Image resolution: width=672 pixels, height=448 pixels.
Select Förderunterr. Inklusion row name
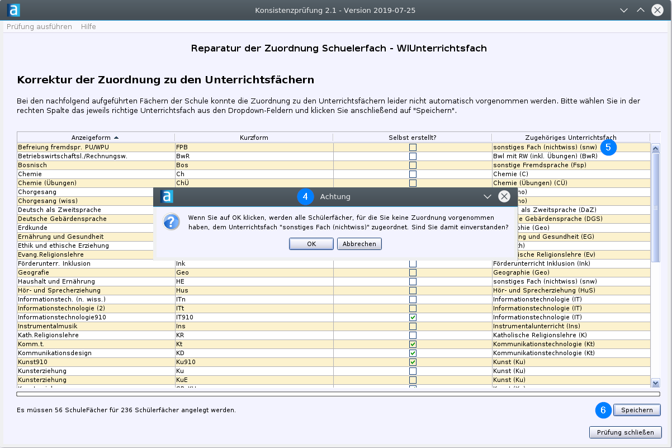click(x=96, y=263)
